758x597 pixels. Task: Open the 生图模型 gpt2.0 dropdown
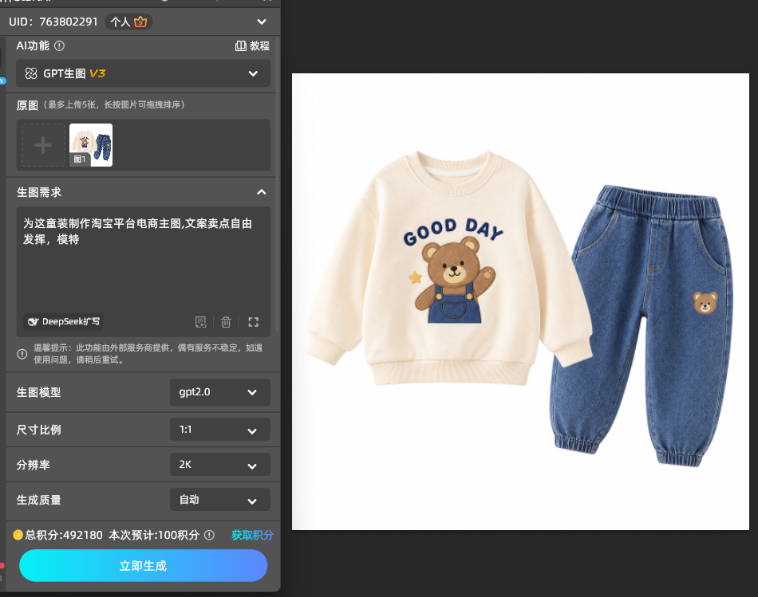click(x=220, y=392)
